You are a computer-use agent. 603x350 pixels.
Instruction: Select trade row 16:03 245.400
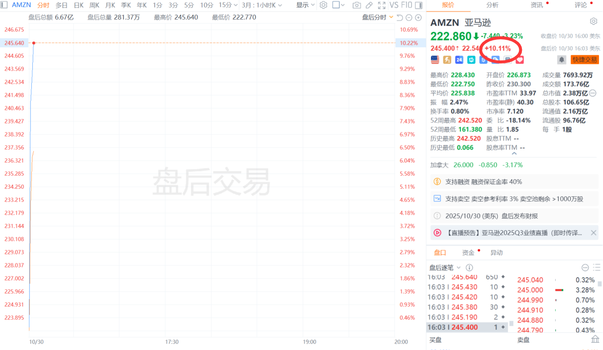coord(467,327)
